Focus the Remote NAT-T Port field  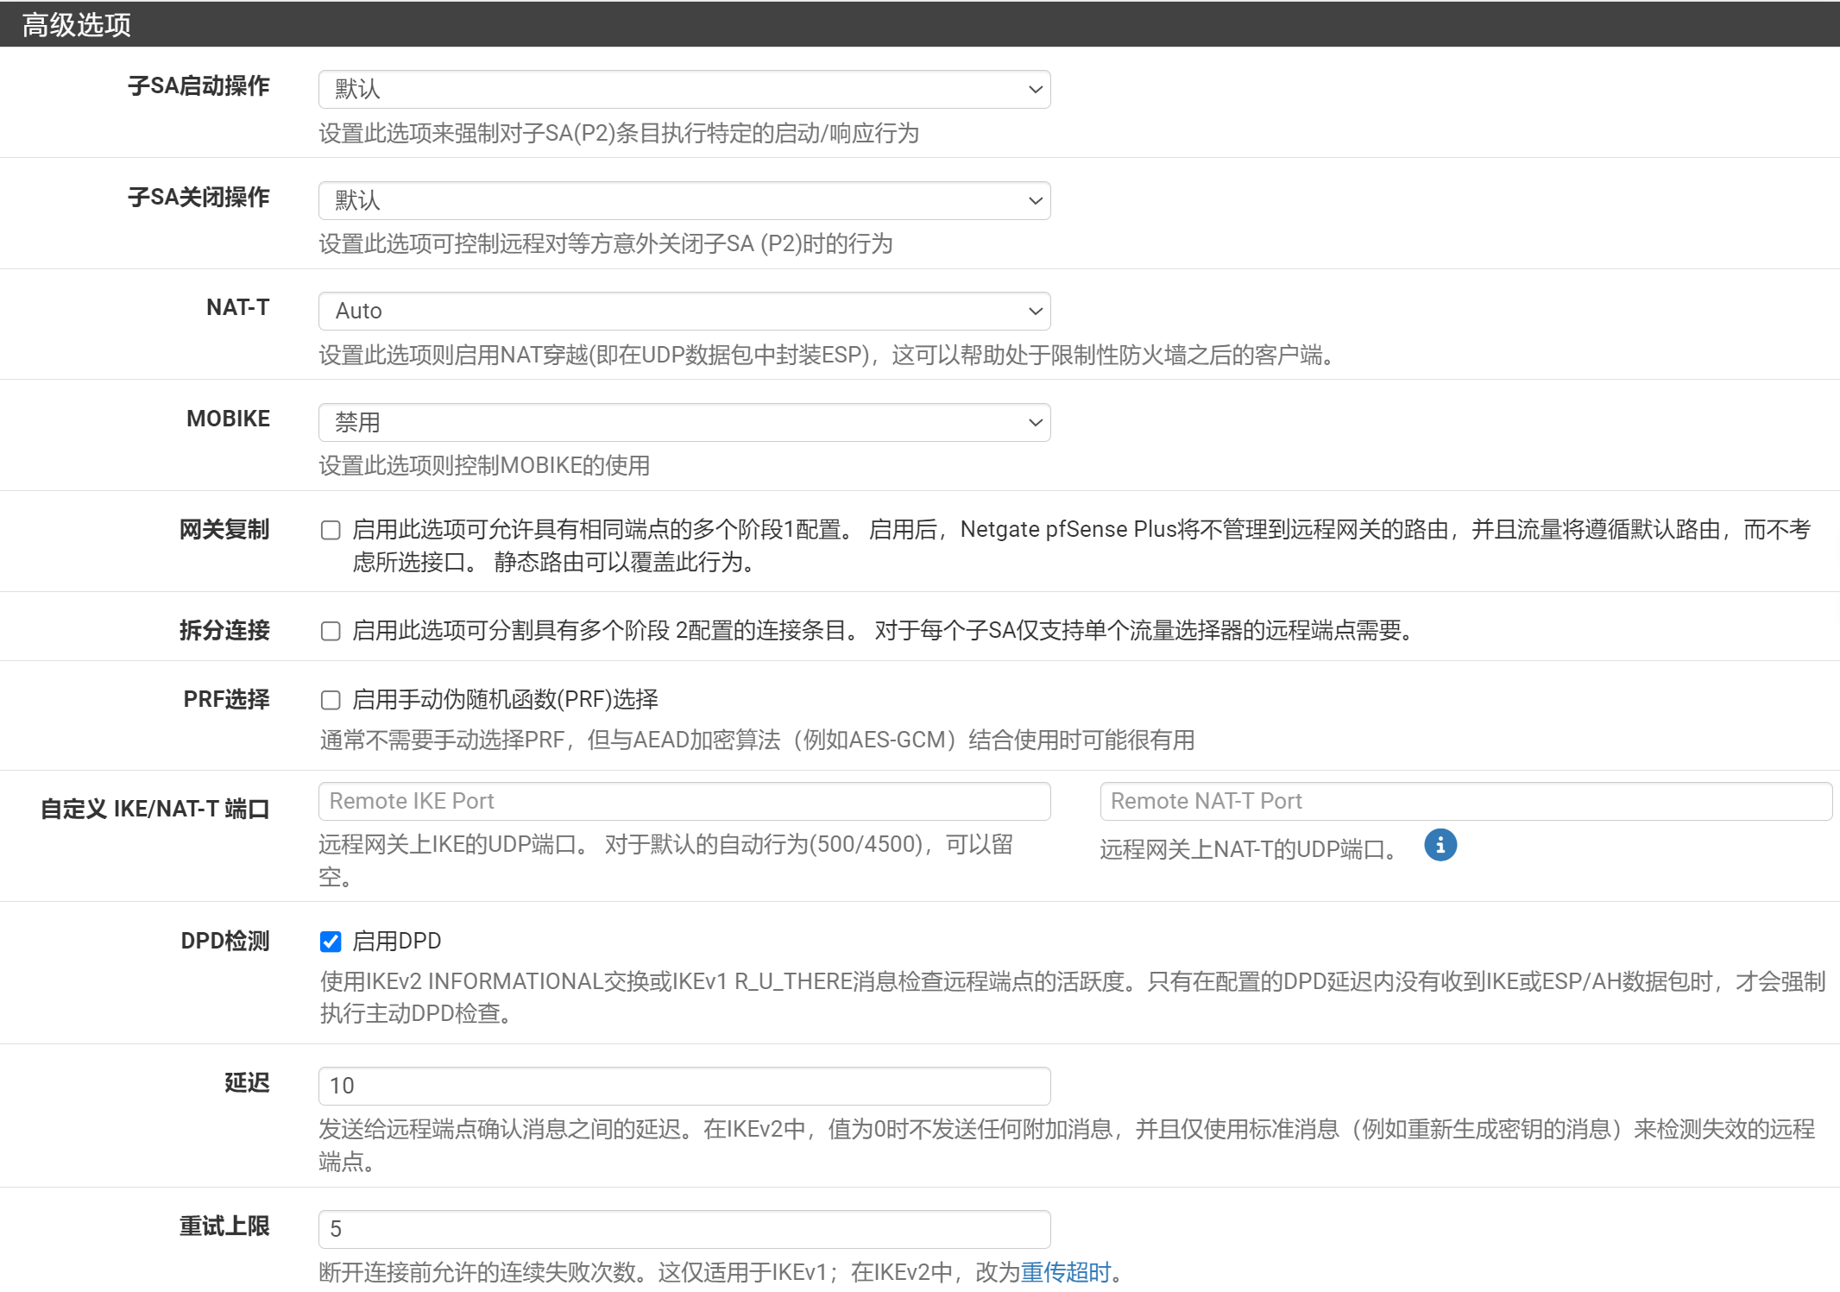[x=1465, y=802]
